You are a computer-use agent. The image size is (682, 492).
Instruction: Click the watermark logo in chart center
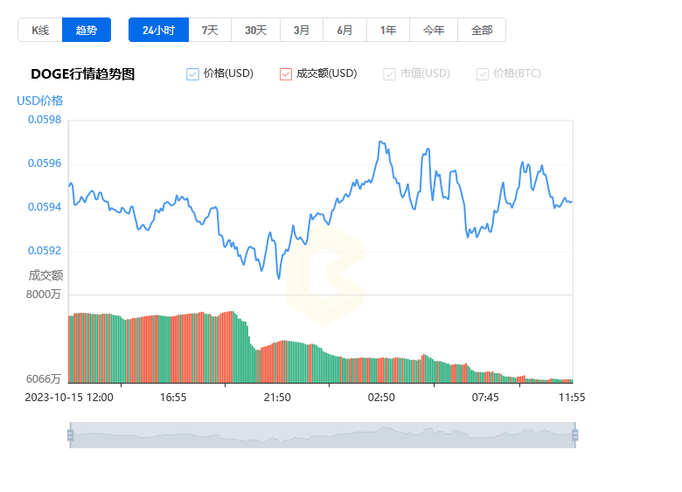(325, 276)
